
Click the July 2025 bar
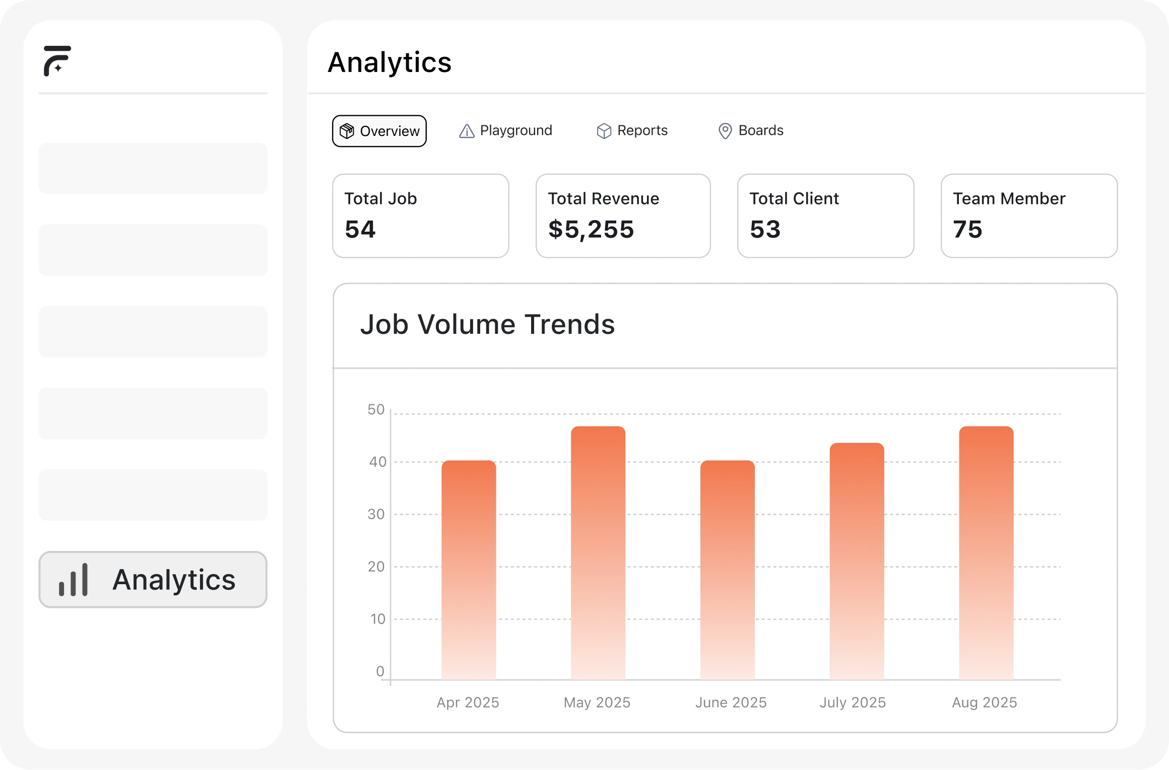(x=857, y=562)
